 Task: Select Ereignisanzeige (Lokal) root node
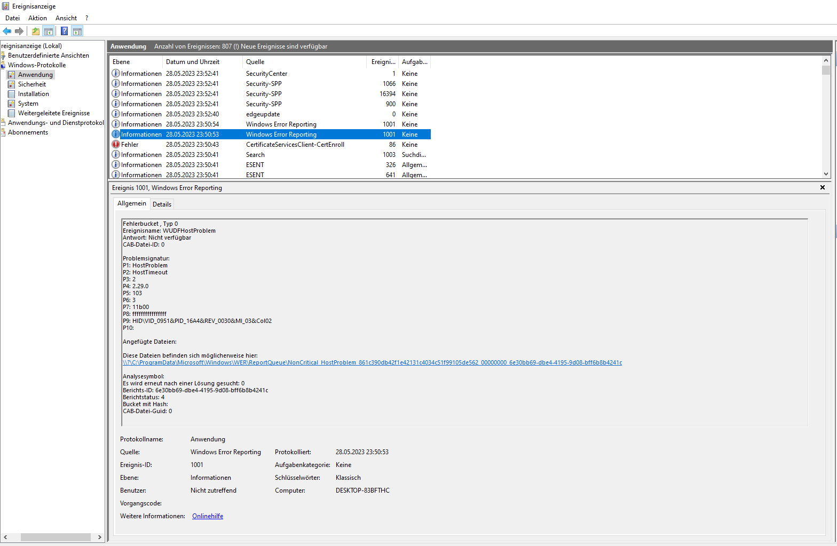(x=31, y=46)
